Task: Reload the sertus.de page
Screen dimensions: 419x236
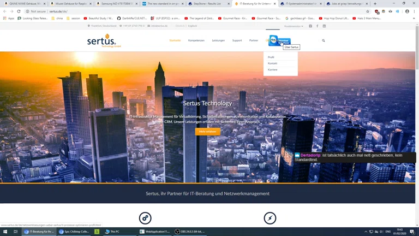Action: [x=19, y=11]
